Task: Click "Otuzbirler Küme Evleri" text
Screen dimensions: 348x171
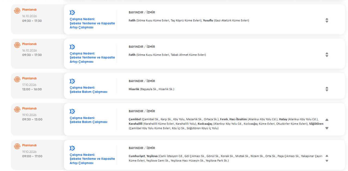Action: pyautogui.click(x=291, y=124)
